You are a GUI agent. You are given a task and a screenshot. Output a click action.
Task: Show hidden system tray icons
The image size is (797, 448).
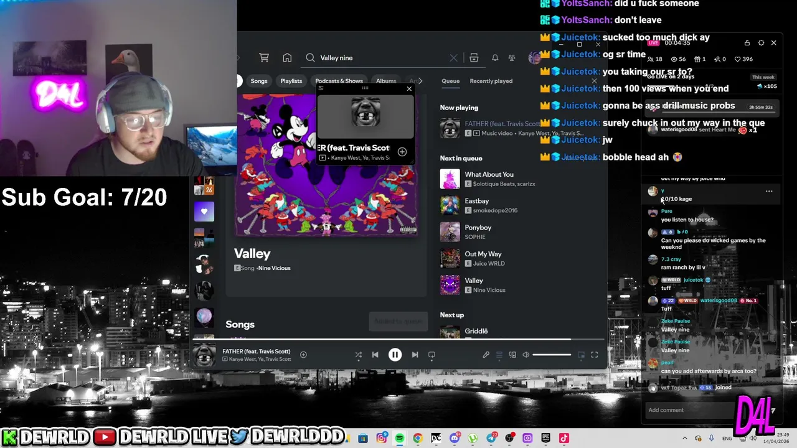[x=685, y=439]
